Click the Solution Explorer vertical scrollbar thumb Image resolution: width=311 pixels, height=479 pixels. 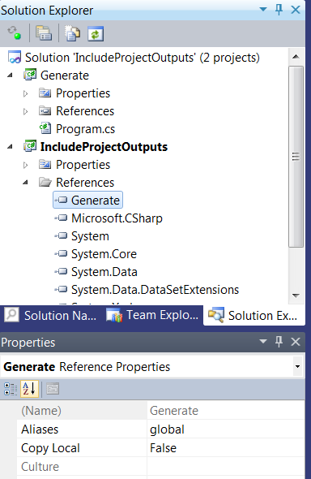[296, 157]
